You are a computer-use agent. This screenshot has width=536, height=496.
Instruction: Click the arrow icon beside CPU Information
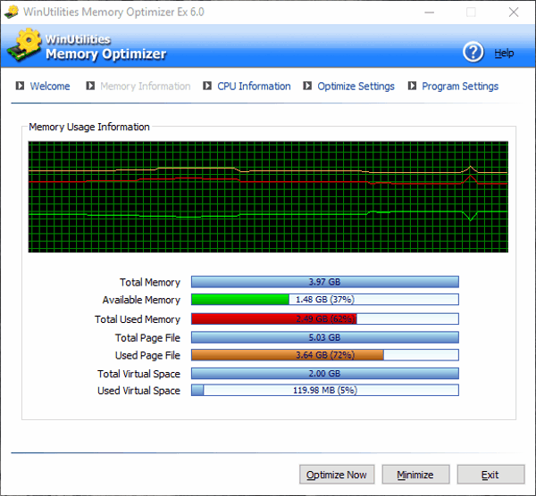(x=207, y=86)
